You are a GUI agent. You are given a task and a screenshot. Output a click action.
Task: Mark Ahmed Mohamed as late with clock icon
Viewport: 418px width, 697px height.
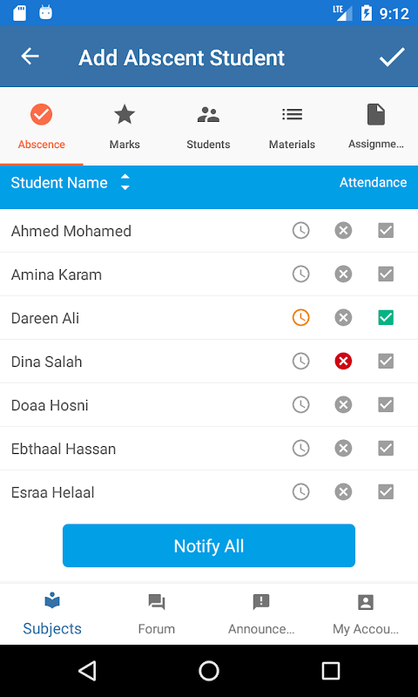300,231
